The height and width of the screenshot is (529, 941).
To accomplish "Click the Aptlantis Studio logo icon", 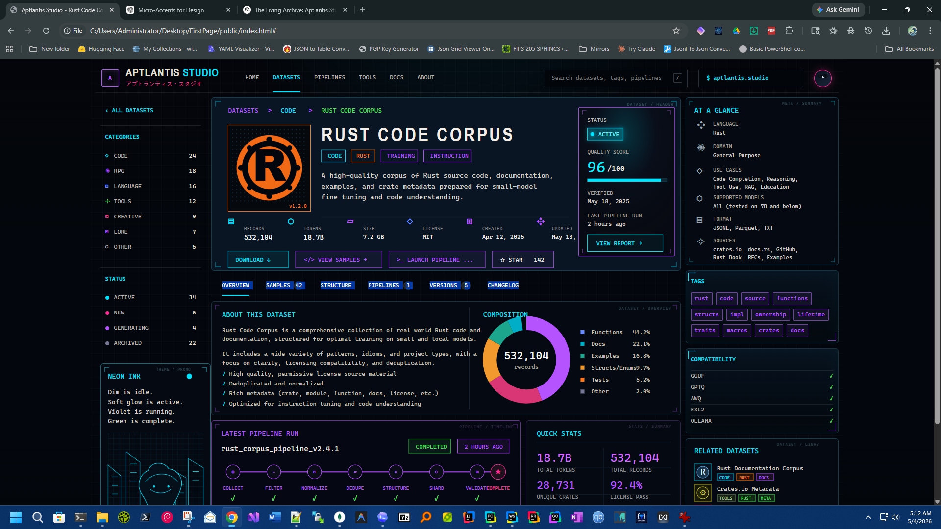I will pos(110,78).
